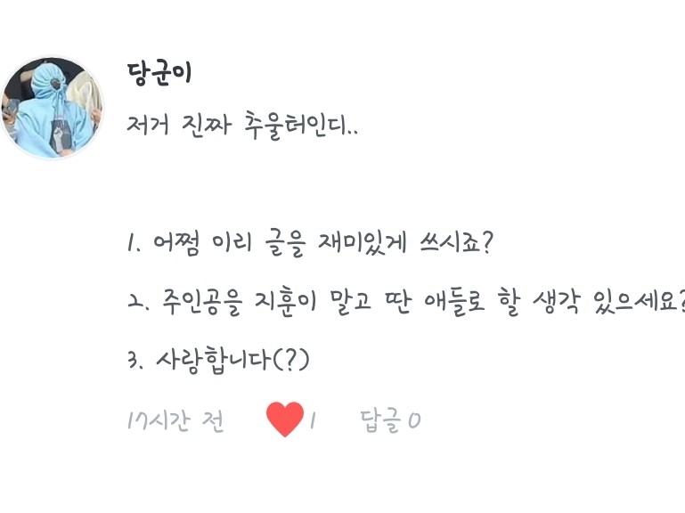Viewport: 685px width, 513px height.
Task: Open the 답글 0 reply link
Action: click(390, 420)
